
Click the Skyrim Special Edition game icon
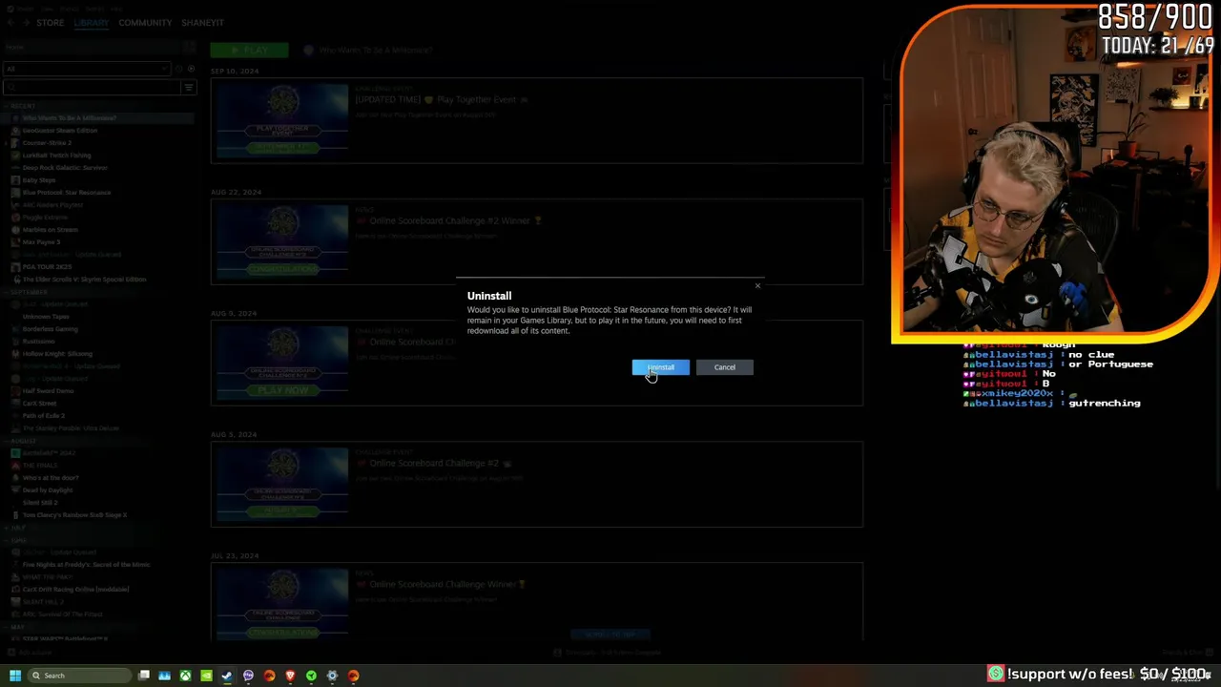(15, 280)
